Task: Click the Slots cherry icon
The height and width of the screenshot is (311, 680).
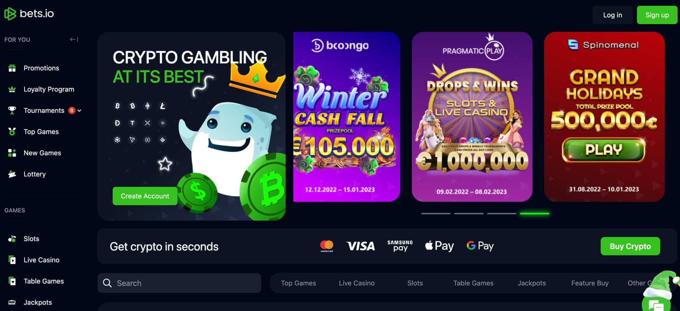Action: coord(12,239)
